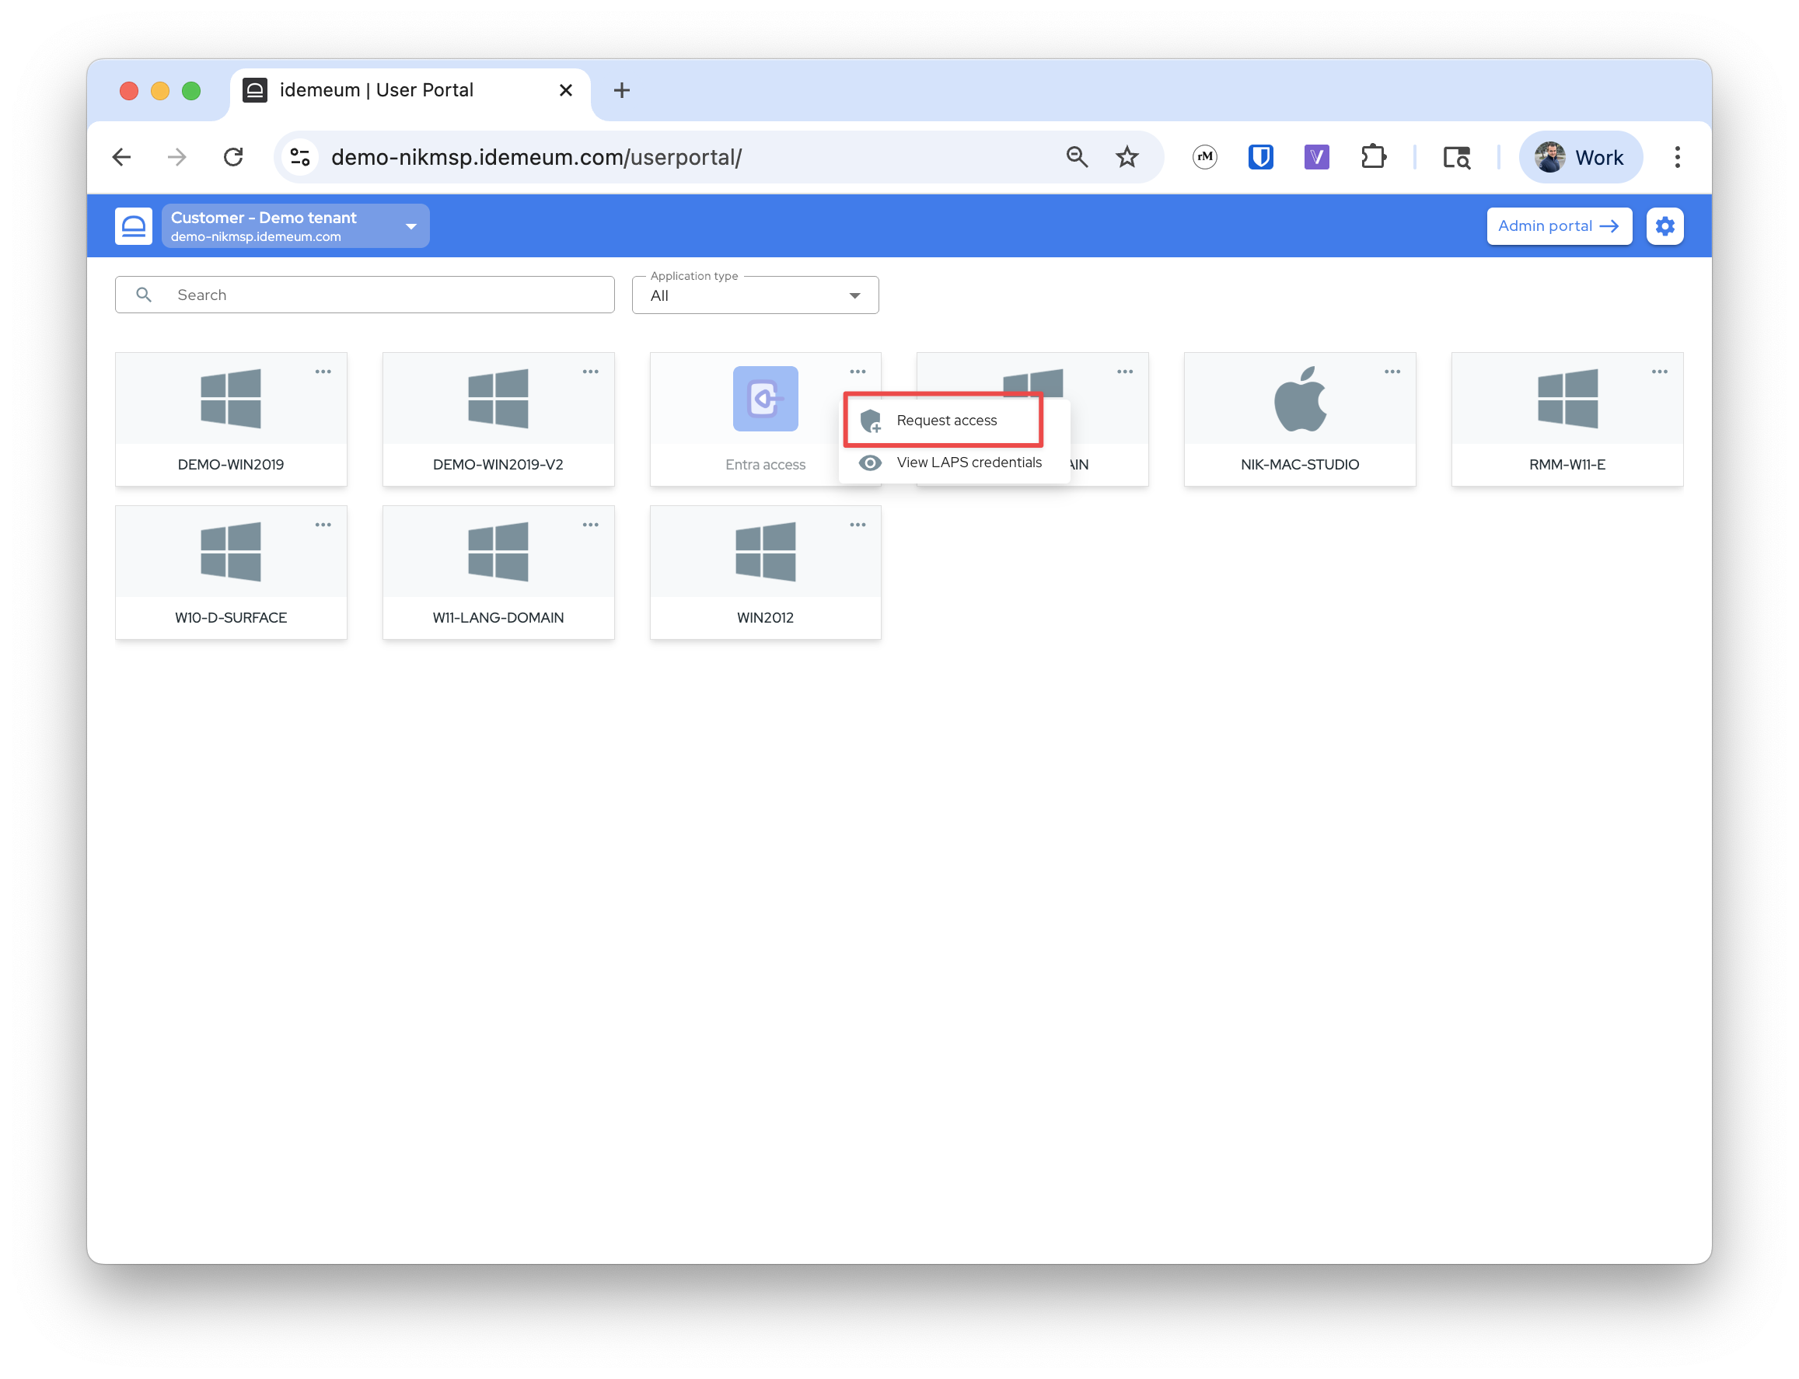Open the Application type dropdown
Screen dimensions: 1799x1379
pyautogui.click(x=755, y=295)
